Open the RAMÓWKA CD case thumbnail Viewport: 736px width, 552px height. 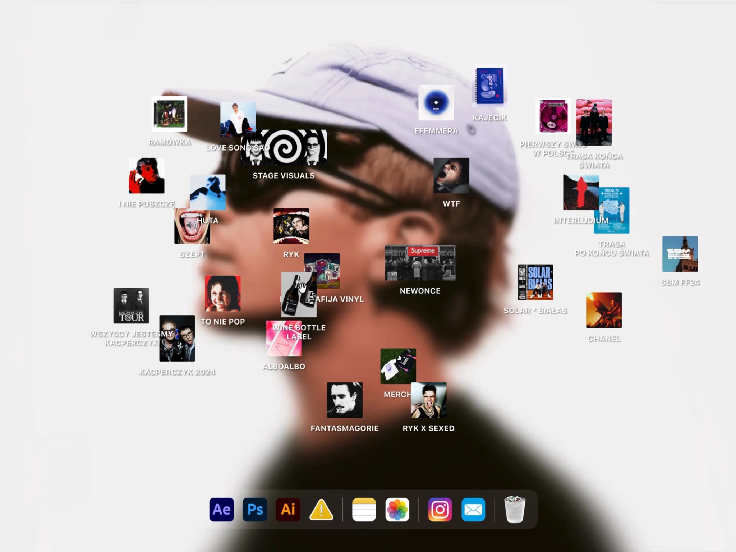pyautogui.click(x=169, y=114)
